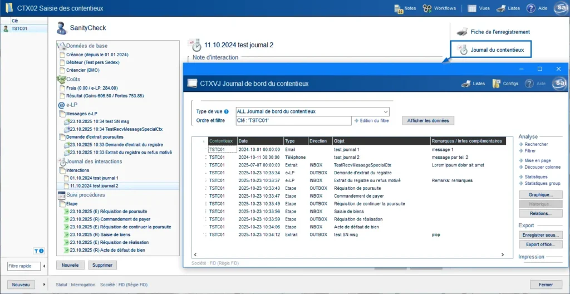Open the Journal du contentieux tab

tap(491, 50)
